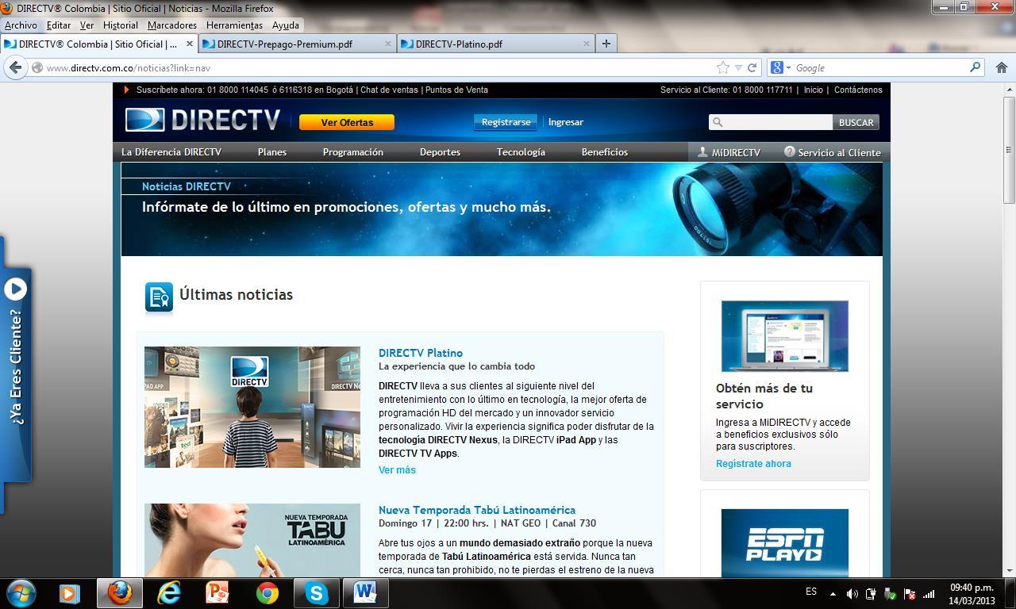Close the DIRECTV Colombia Noticias tab

coord(190,44)
